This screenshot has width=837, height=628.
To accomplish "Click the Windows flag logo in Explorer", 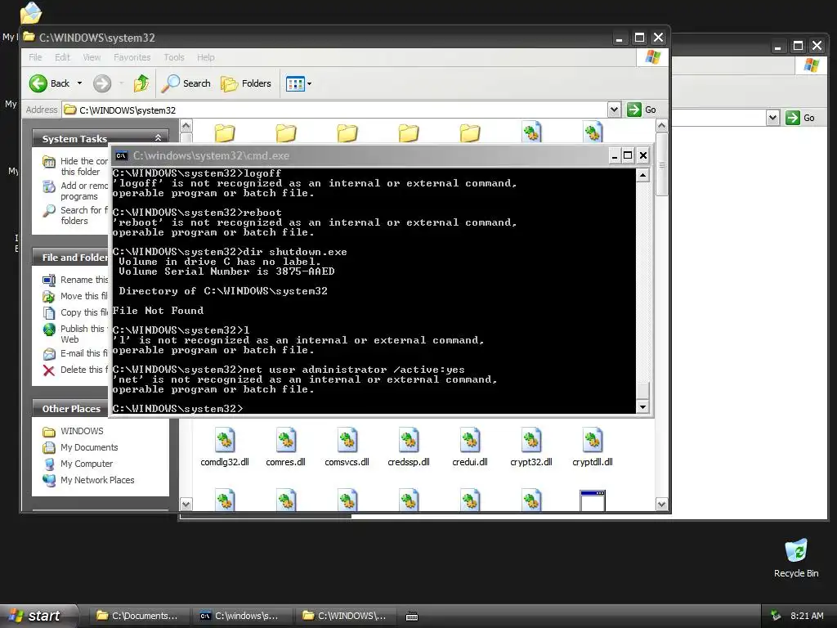I will (651, 57).
